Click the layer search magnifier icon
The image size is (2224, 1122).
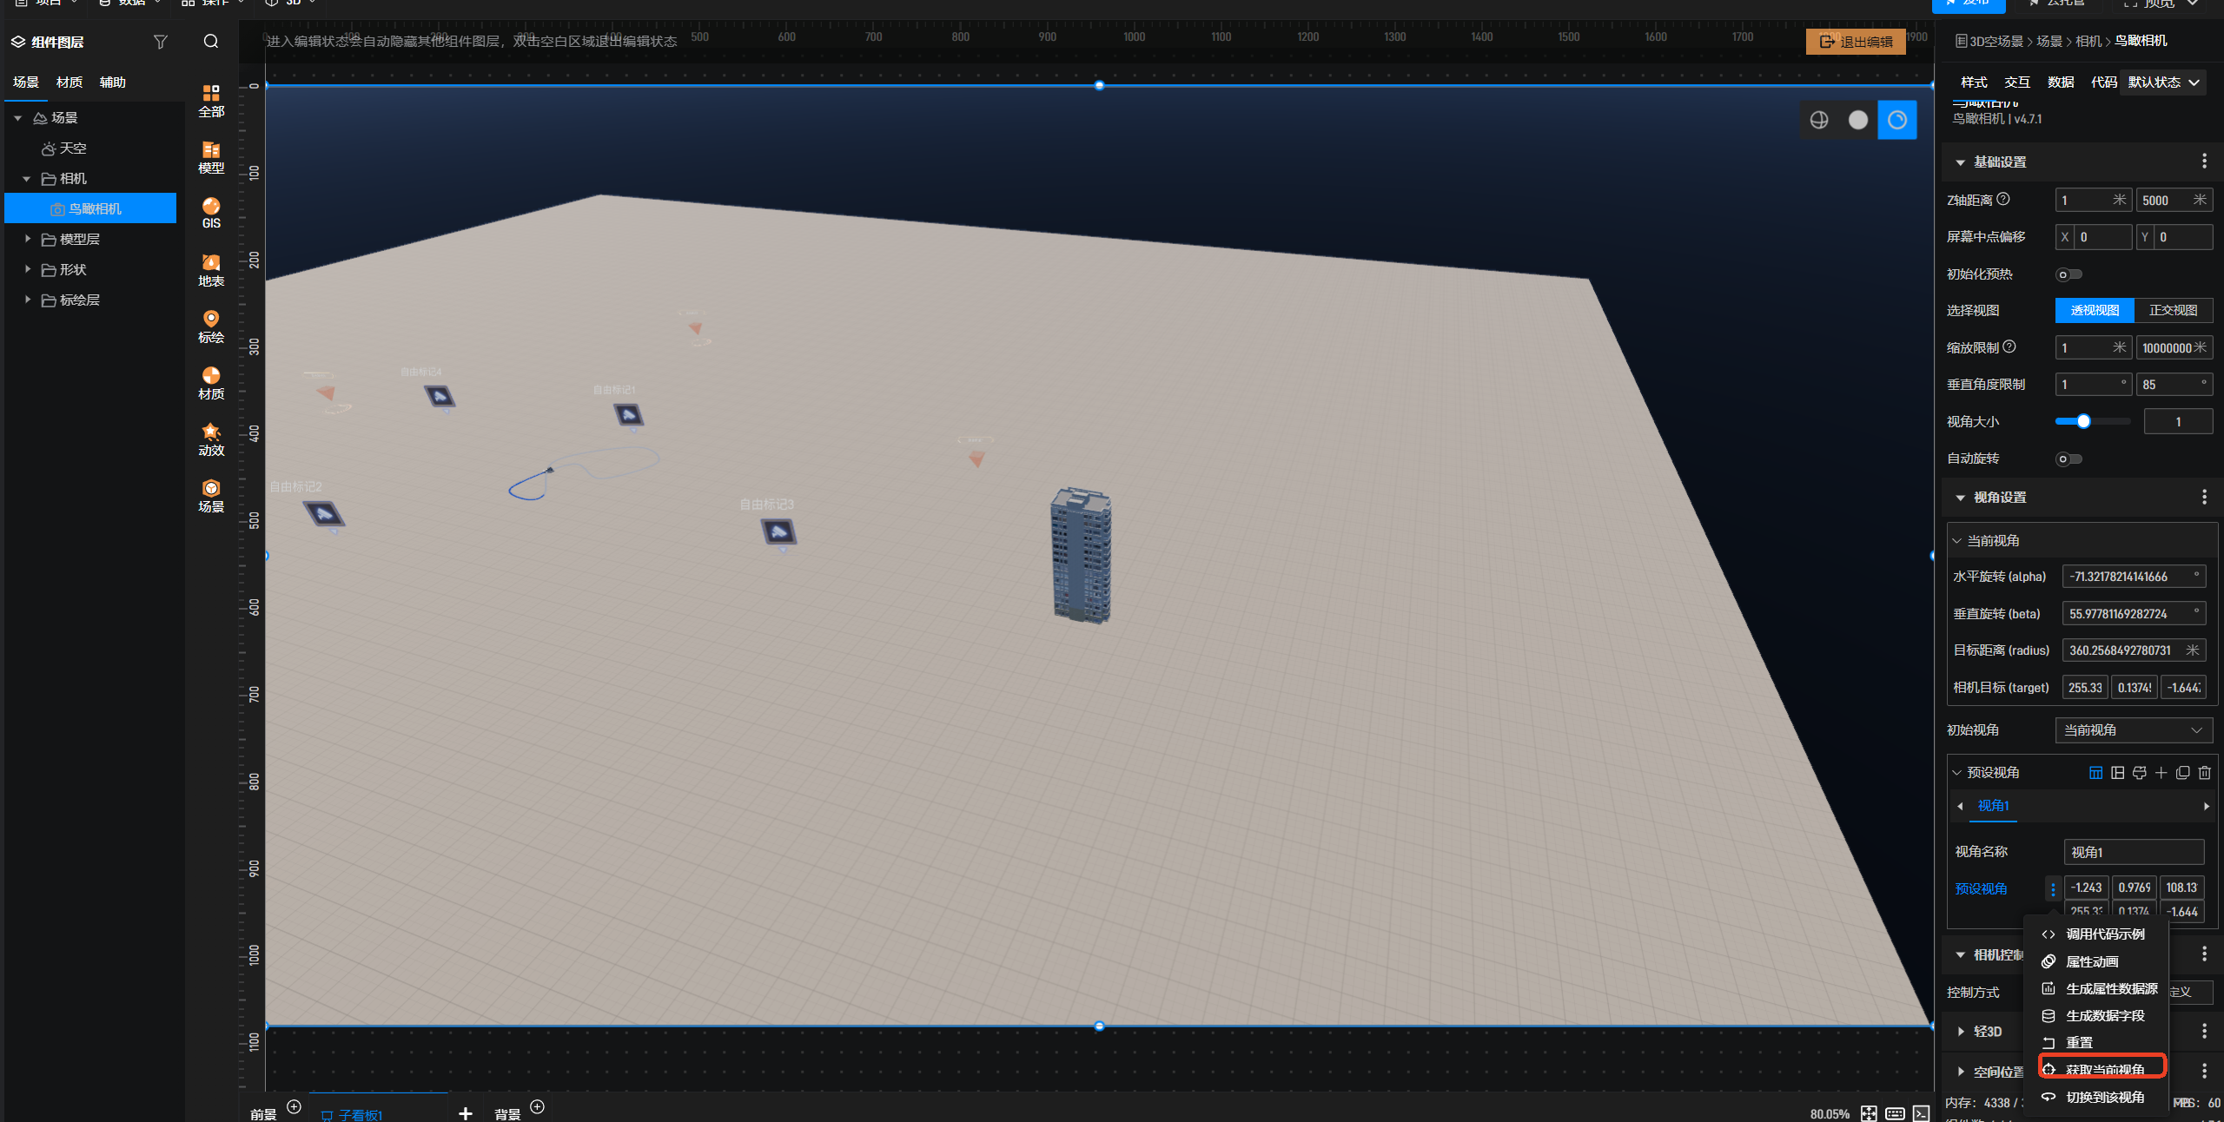click(211, 42)
